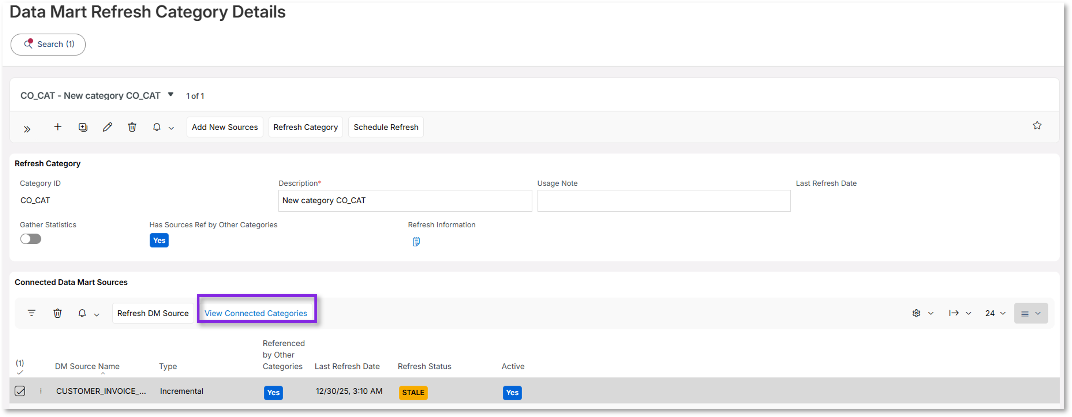The image size is (1072, 417).
Task: Click the plus icon to add new record
Action: pyautogui.click(x=58, y=127)
